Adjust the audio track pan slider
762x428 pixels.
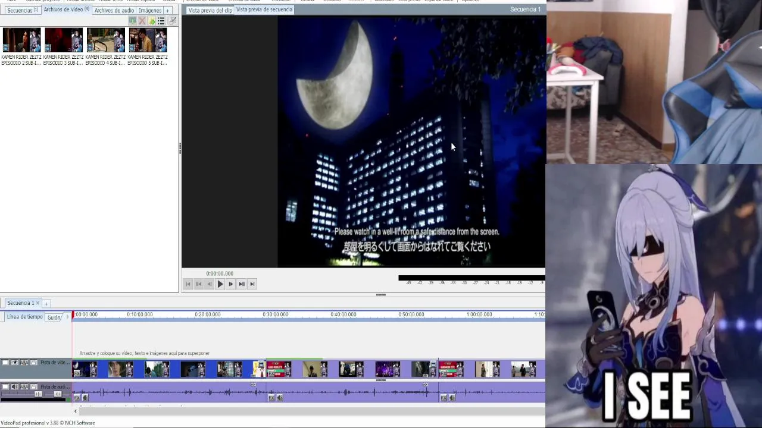point(58,394)
